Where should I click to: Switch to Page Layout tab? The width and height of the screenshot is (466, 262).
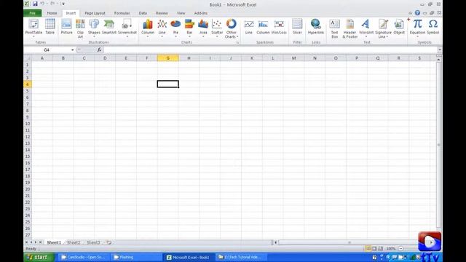click(x=95, y=13)
